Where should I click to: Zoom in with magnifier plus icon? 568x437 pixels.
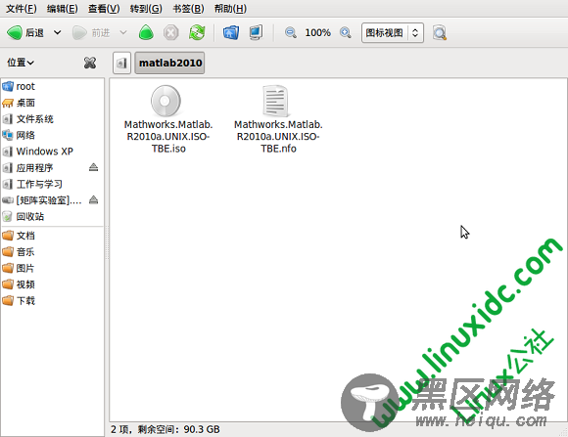[346, 33]
